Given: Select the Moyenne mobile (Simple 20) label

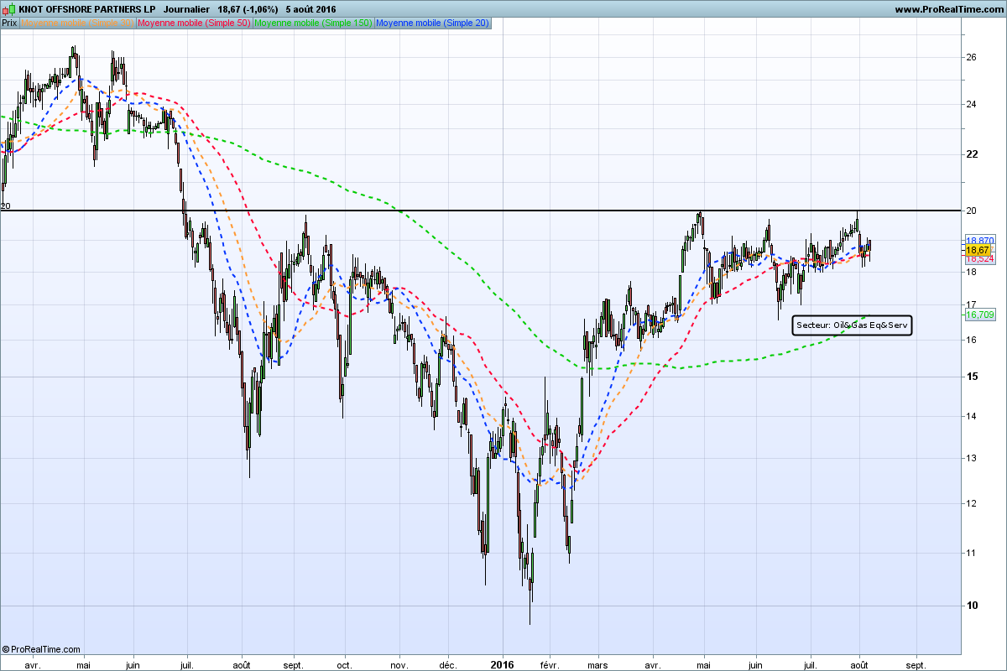Looking at the screenshot, I should coord(432,23).
